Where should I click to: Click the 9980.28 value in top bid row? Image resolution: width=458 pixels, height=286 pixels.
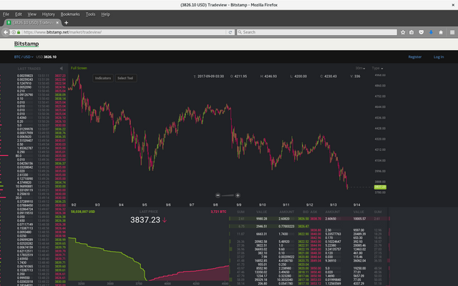[x=262, y=219]
